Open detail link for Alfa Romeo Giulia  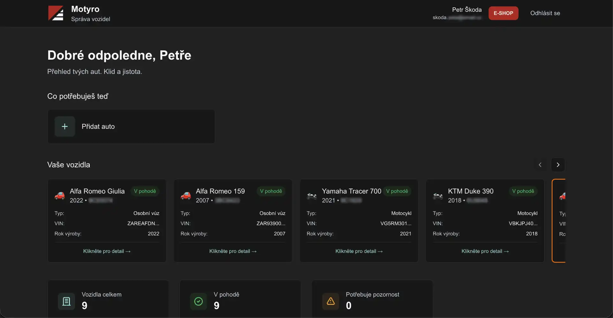click(x=107, y=251)
